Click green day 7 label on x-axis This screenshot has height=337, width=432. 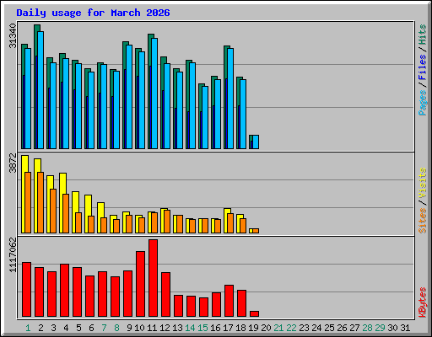point(104,328)
